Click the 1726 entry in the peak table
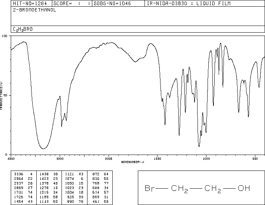 [19, 197]
